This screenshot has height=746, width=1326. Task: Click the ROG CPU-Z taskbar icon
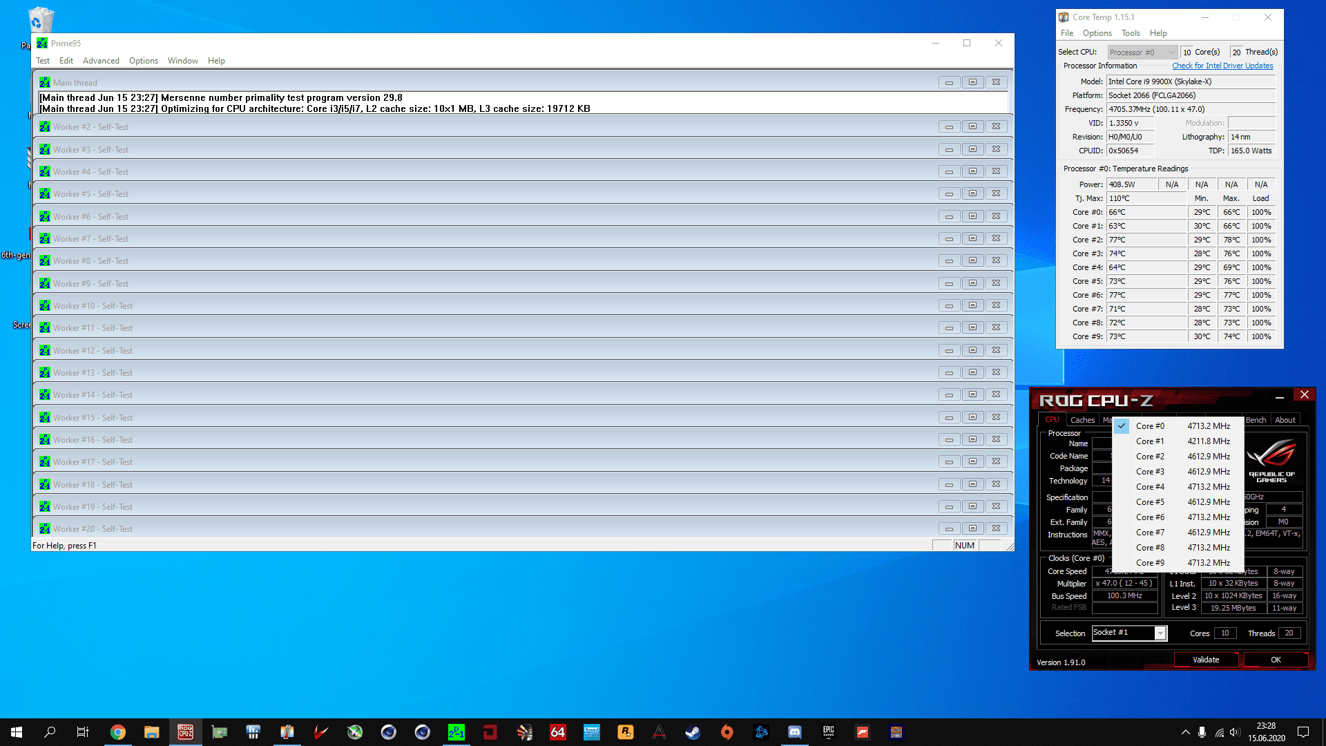click(186, 732)
